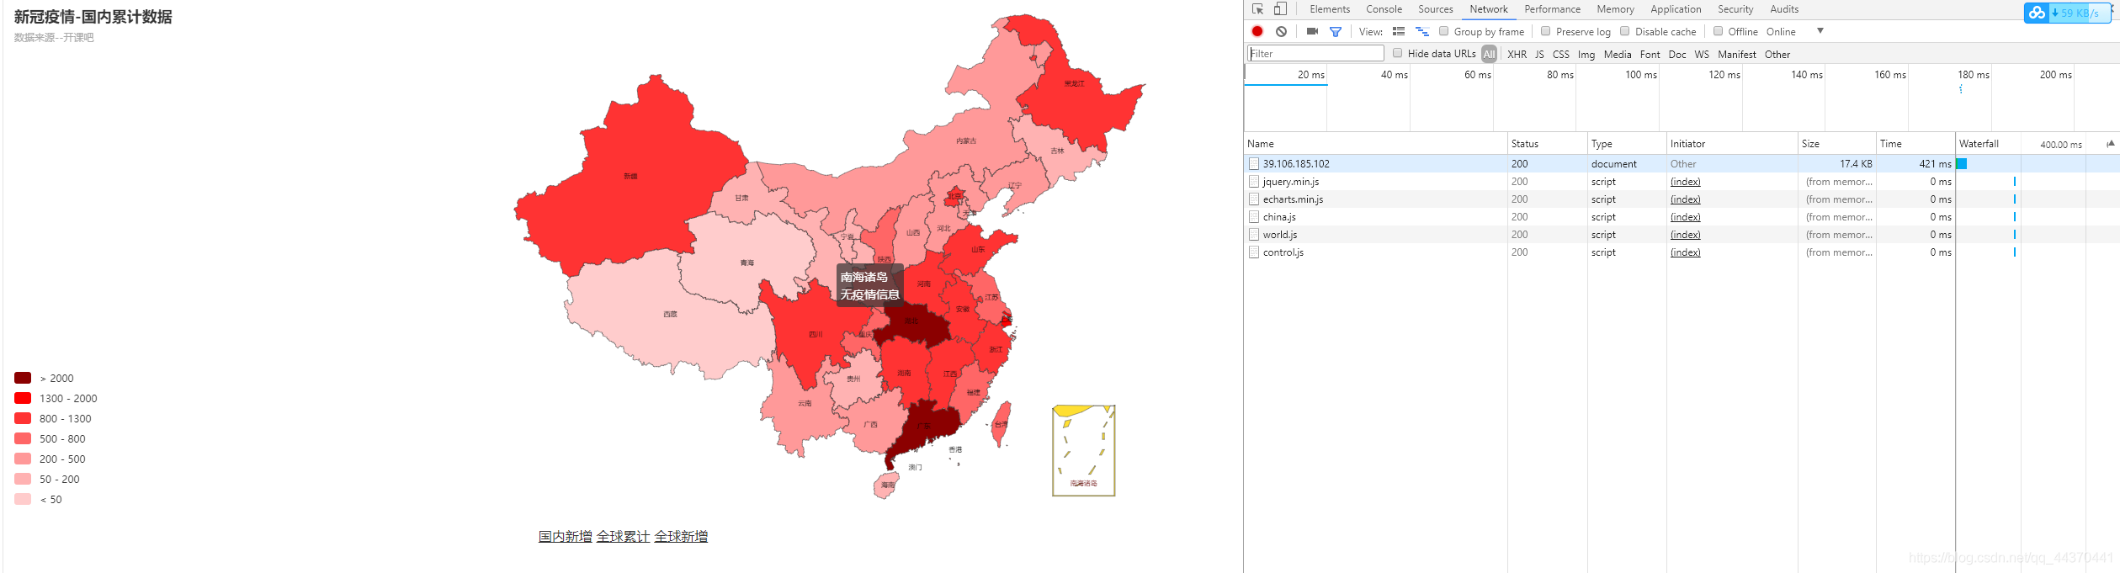
Task: Open the 国内新增 link
Action: [x=566, y=536]
